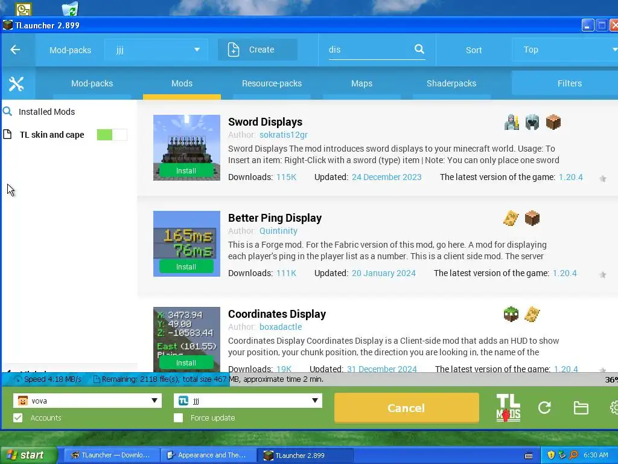Open the game folder icon

[x=581, y=408]
